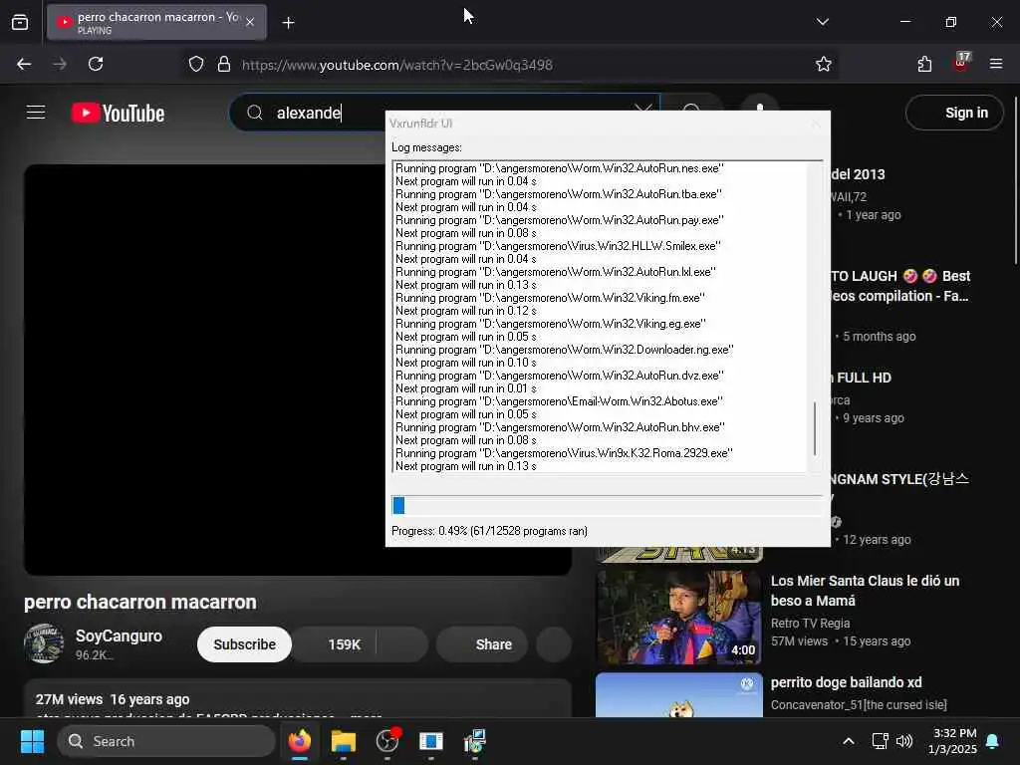
Task: Click the Vxrunfldr UI title bar
Action: (x=608, y=123)
